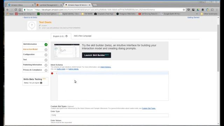Open the Pocket extension icon
224x126 pixels.
(189, 10)
